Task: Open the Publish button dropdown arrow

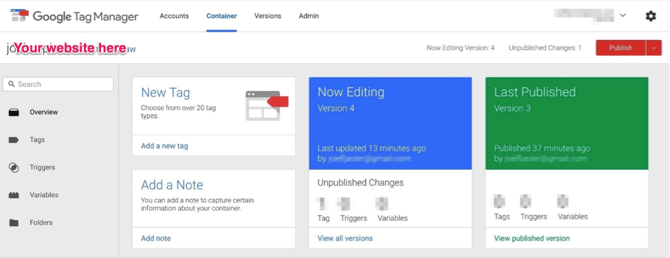Action: (x=653, y=48)
